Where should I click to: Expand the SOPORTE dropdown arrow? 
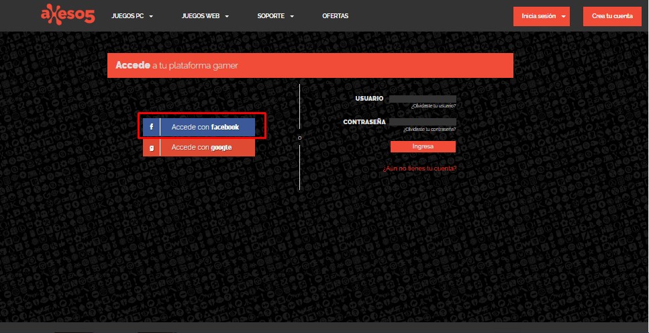[292, 17]
